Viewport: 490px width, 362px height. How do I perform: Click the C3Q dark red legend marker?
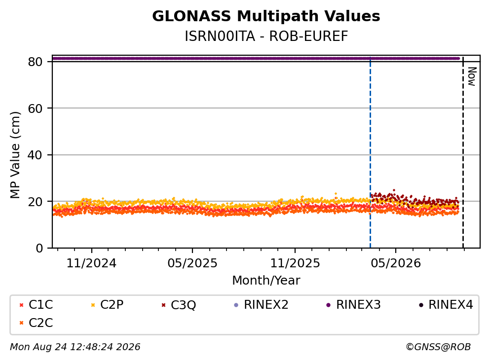coord(163,305)
